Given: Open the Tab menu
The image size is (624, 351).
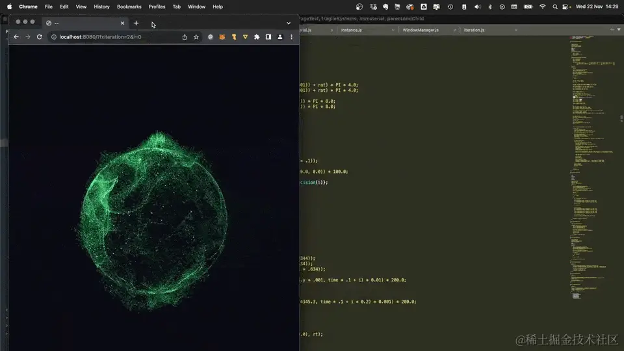Looking at the screenshot, I should (x=177, y=6).
